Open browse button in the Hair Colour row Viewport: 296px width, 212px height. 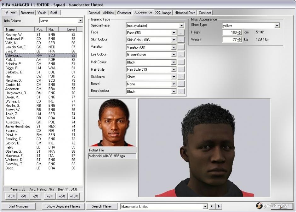pos(181,62)
